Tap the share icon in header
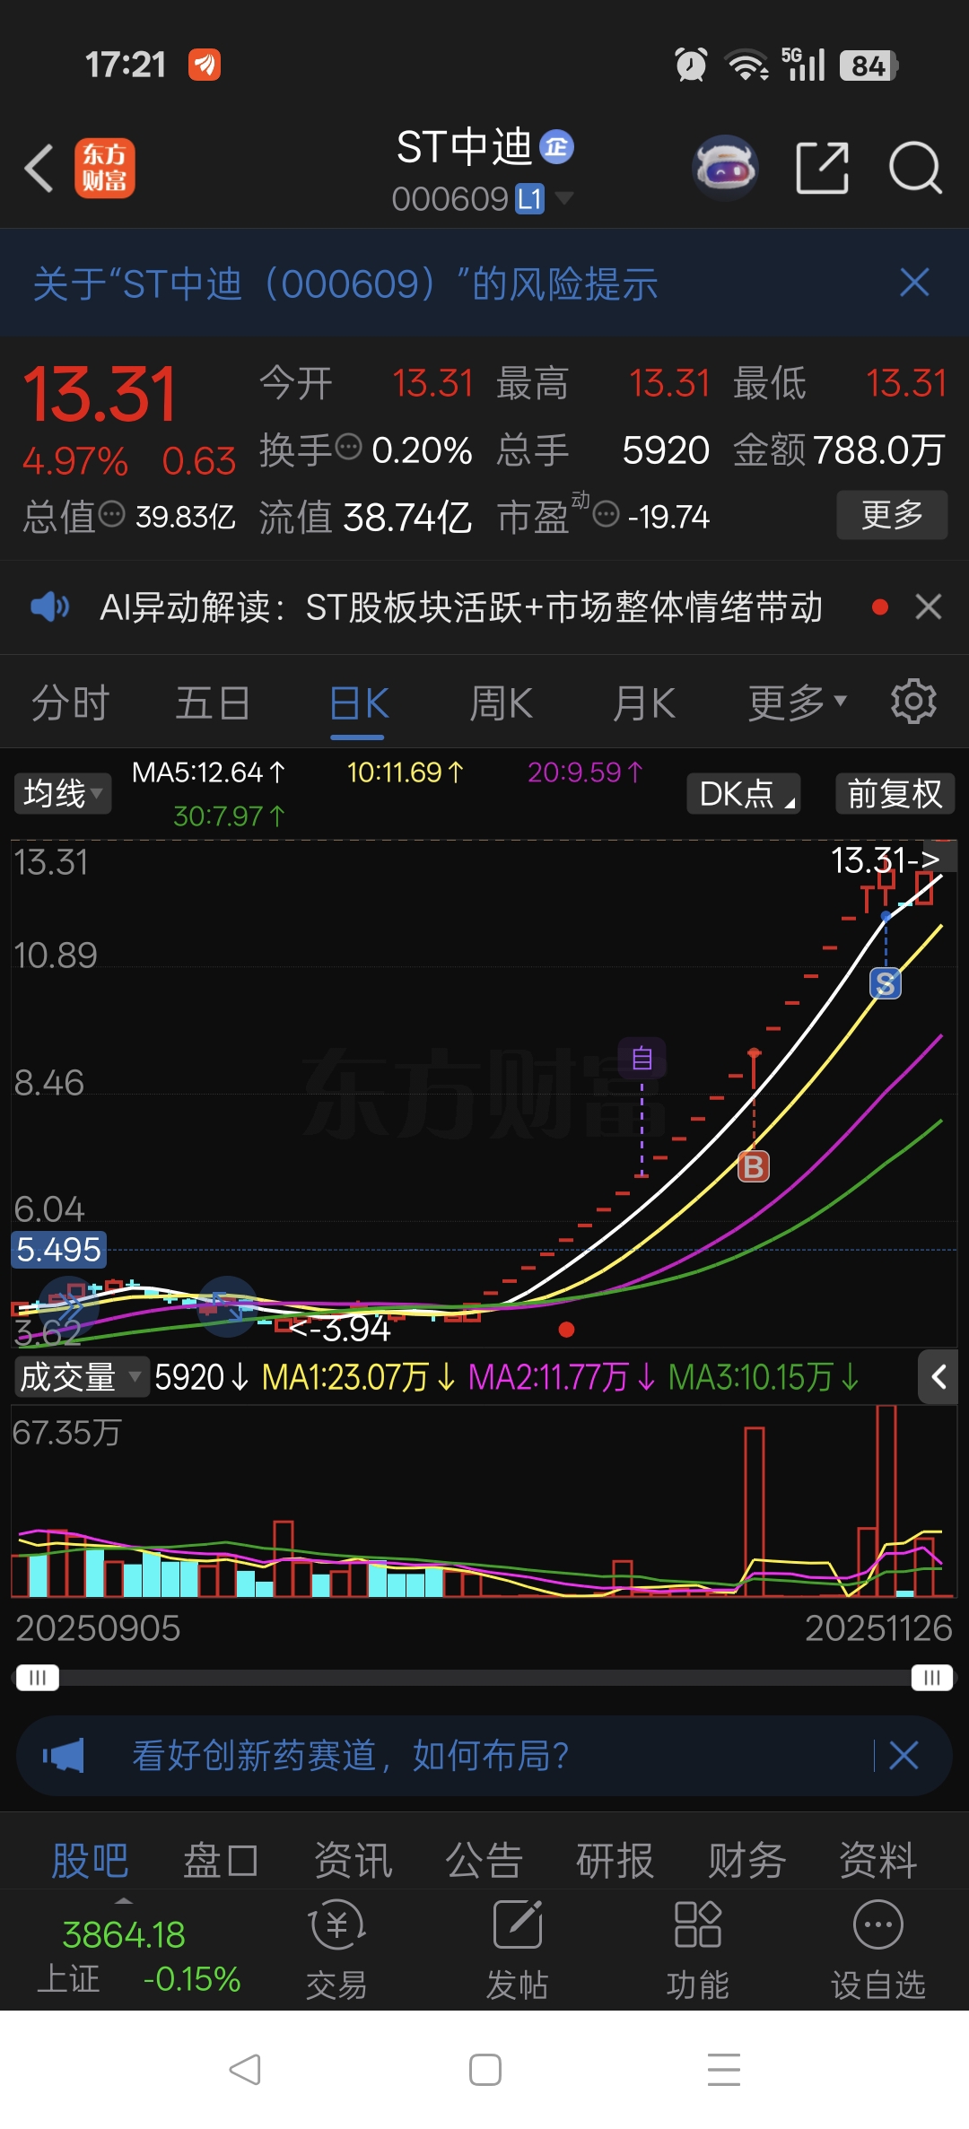 click(822, 168)
